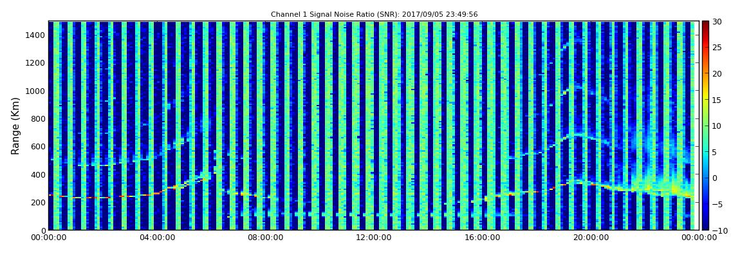
Task: Click the 800 range tick label
Action: (38, 118)
